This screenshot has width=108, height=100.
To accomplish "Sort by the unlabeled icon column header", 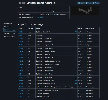I will 76,28.
